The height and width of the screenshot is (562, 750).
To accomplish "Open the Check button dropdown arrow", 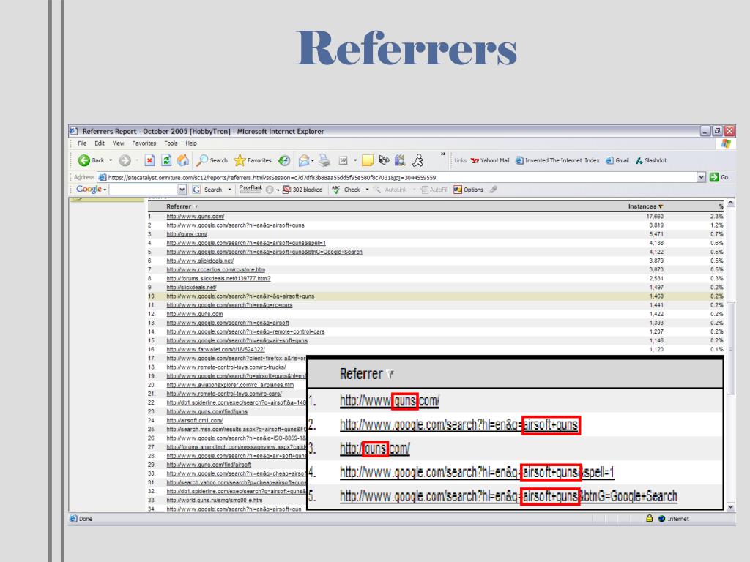I will pos(368,190).
